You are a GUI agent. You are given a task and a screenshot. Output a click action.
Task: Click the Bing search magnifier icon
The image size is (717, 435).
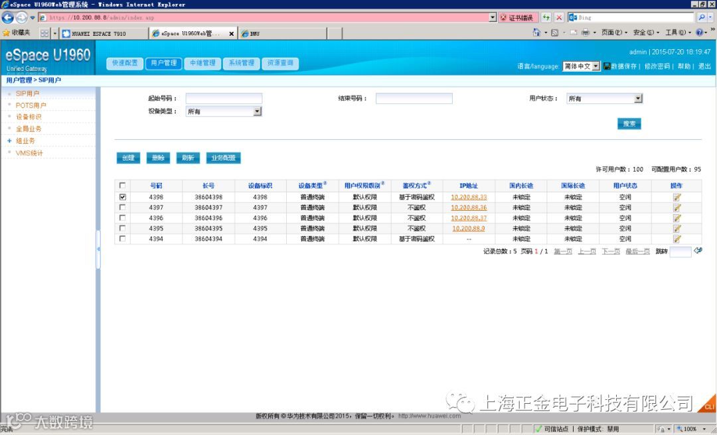pyautogui.click(x=702, y=17)
